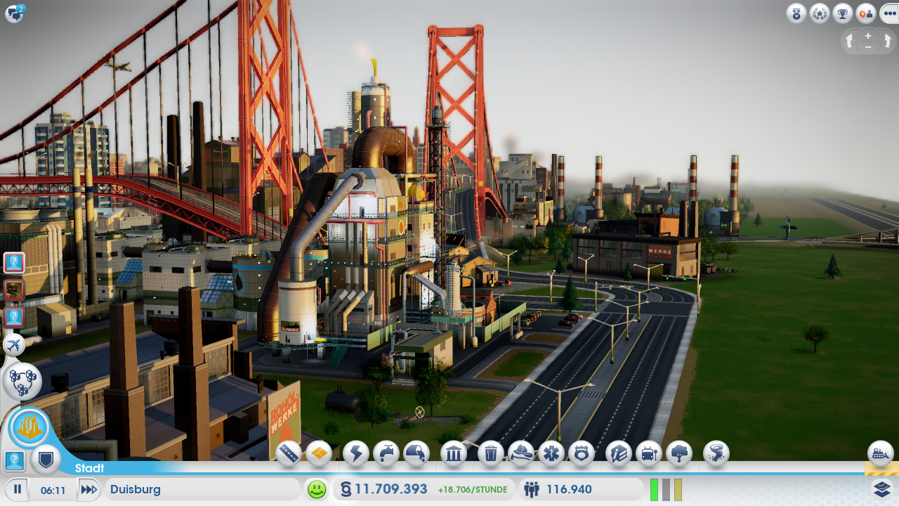
Task: Open the green happiness smiley panel
Action: [x=317, y=489]
